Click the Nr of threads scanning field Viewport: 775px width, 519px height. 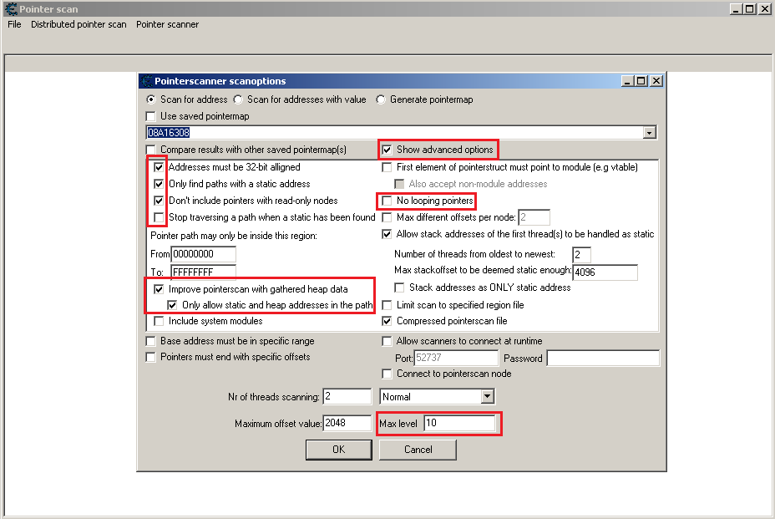pyautogui.click(x=347, y=396)
